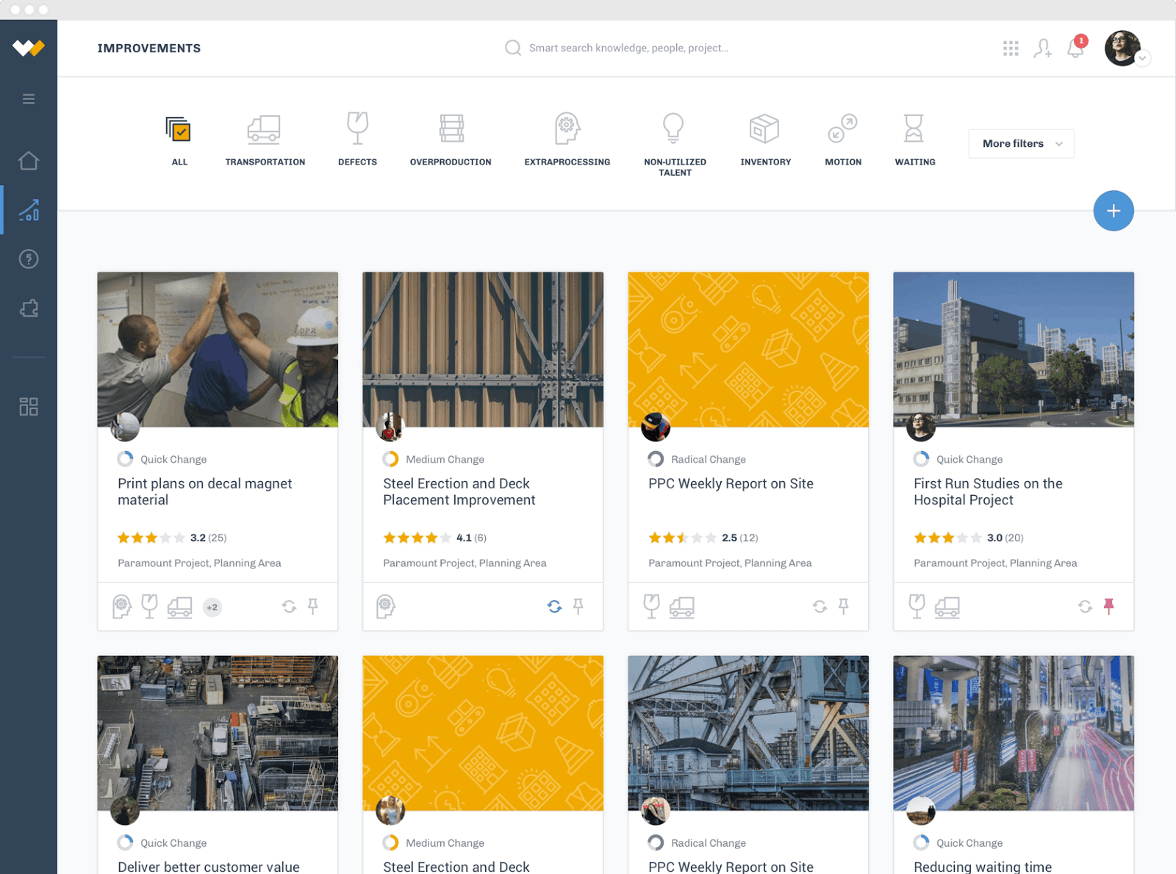Open Deliver better customer value card title

coord(209,867)
